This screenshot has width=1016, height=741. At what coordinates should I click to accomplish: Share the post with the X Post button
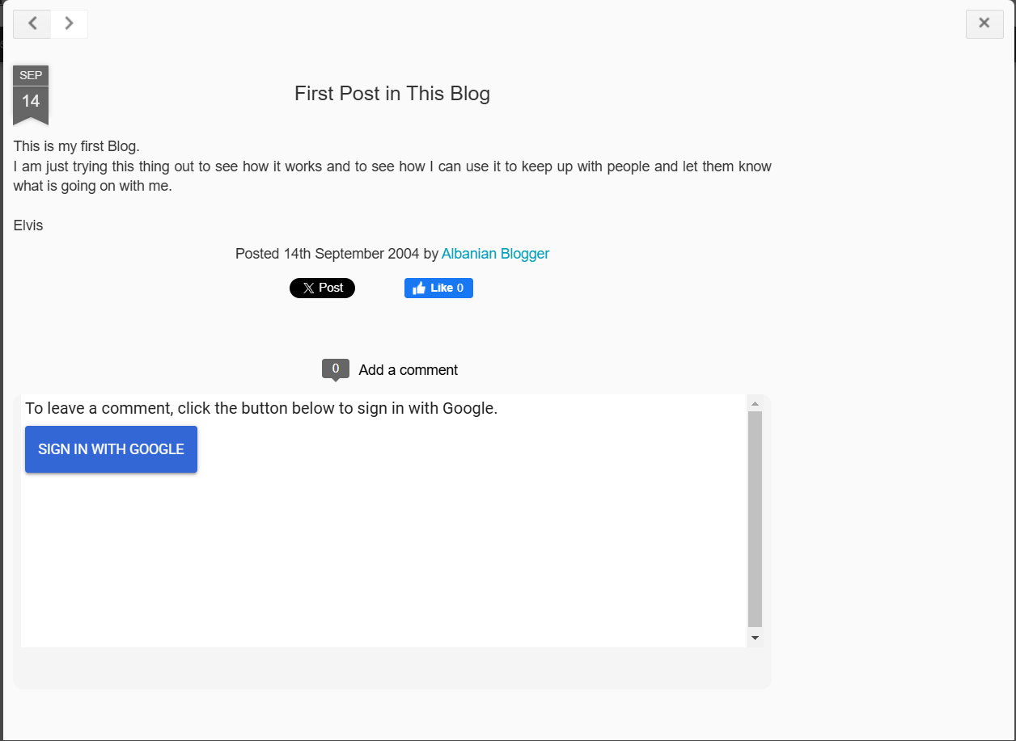click(322, 288)
